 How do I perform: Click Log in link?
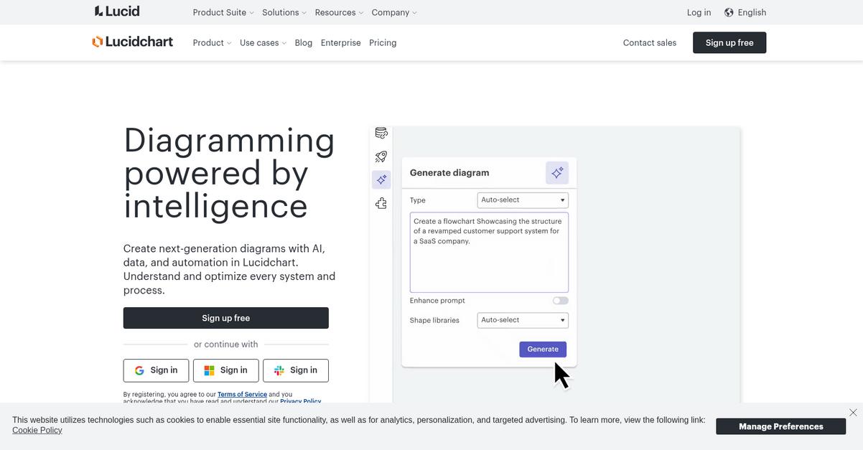[x=699, y=12]
